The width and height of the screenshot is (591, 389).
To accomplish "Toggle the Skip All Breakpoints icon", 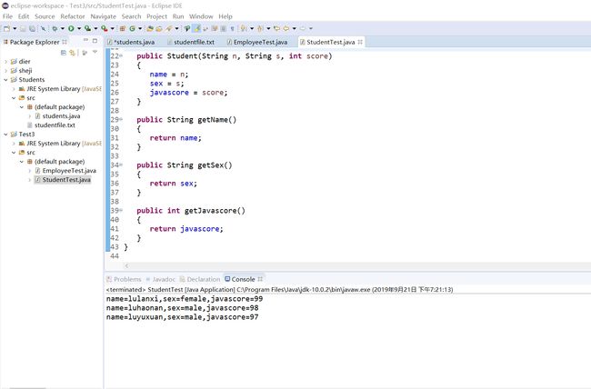I will (x=44, y=29).
